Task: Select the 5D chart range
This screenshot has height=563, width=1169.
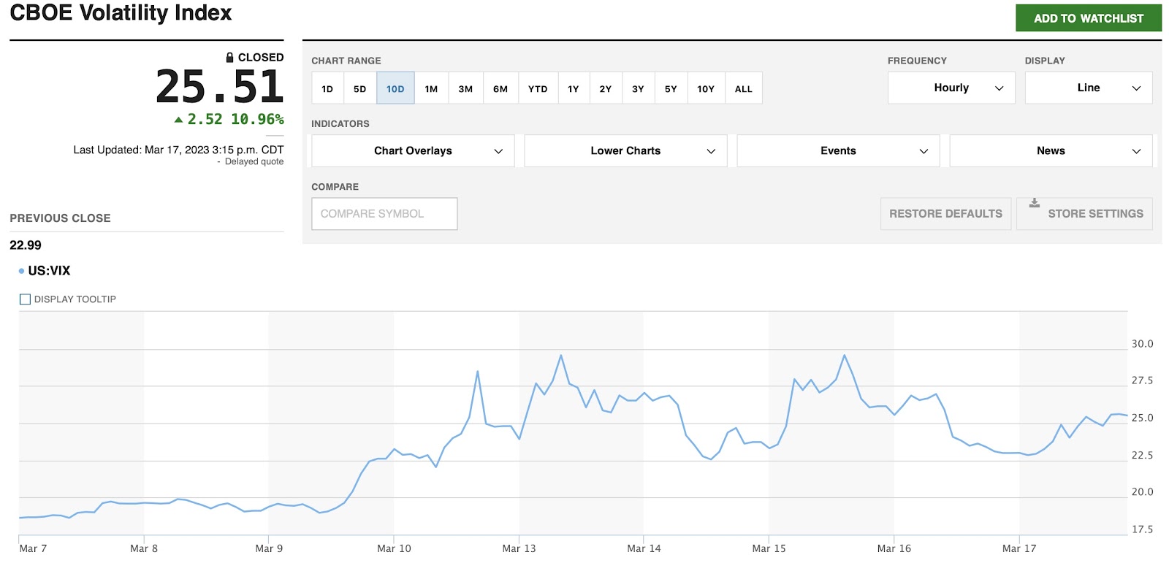Action: click(x=359, y=88)
